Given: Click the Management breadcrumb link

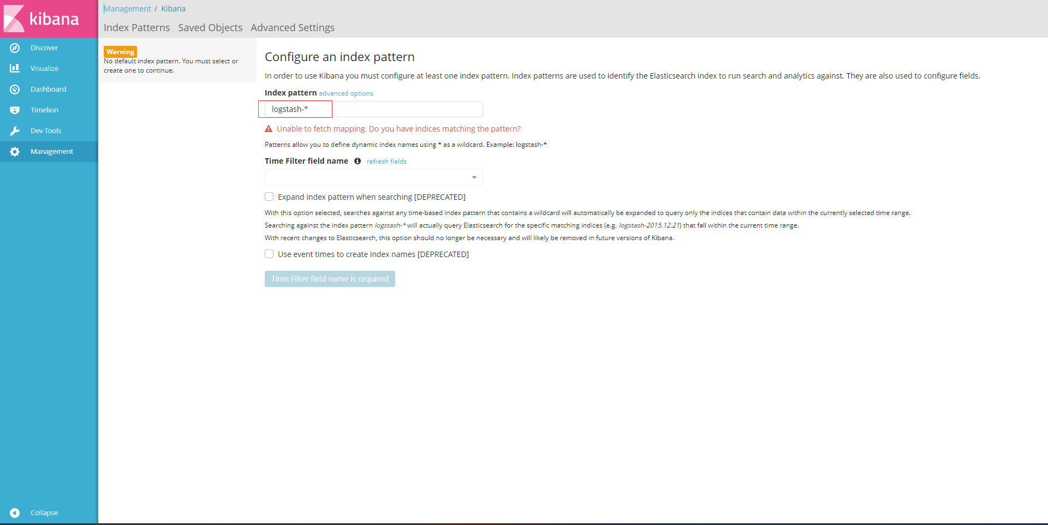Looking at the screenshot, I should point(128,9).
